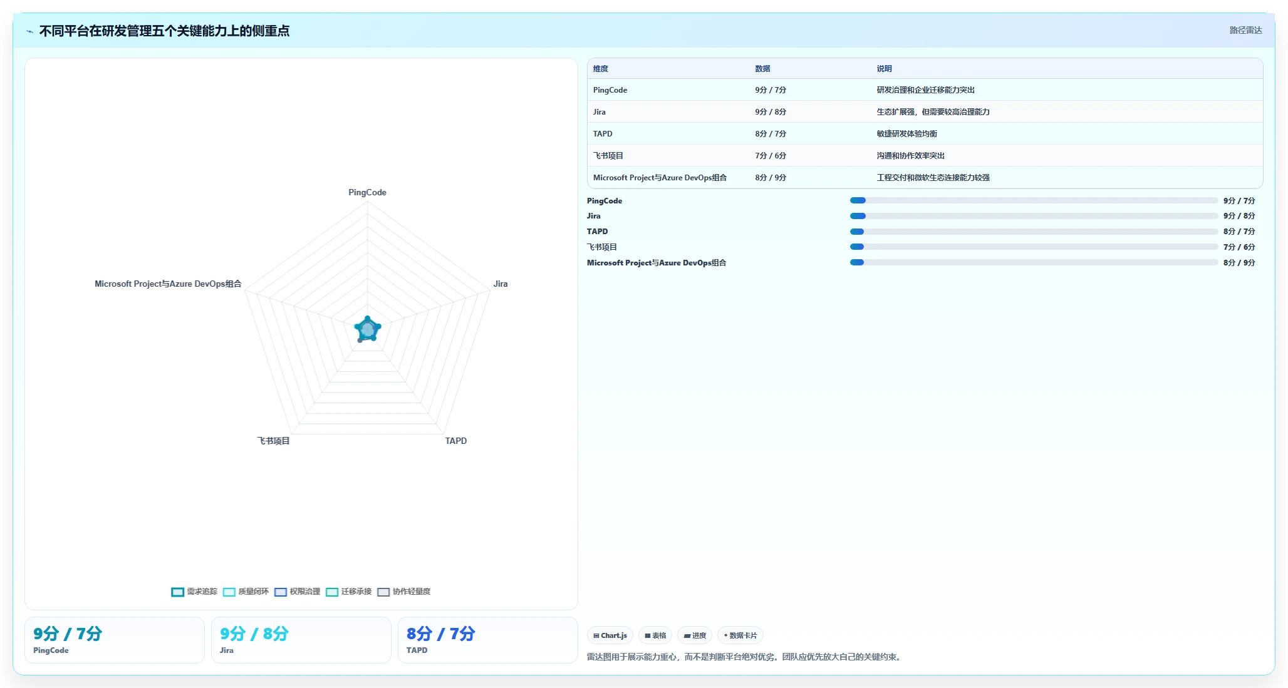This screenshot has width=1288, height=688.
Task: Select Microsoft Project与Azure DevOps组合 table row name
Action: click(x=660, y=178)
